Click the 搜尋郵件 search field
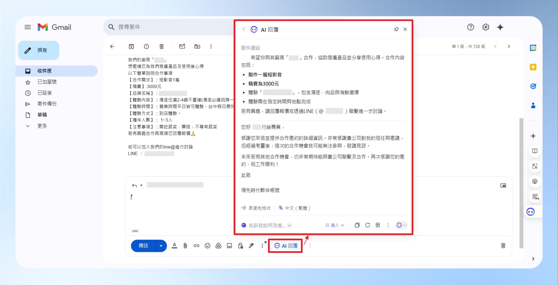Image resolution: width=558 pixels, height=285 pixels. tap(169, 27)
